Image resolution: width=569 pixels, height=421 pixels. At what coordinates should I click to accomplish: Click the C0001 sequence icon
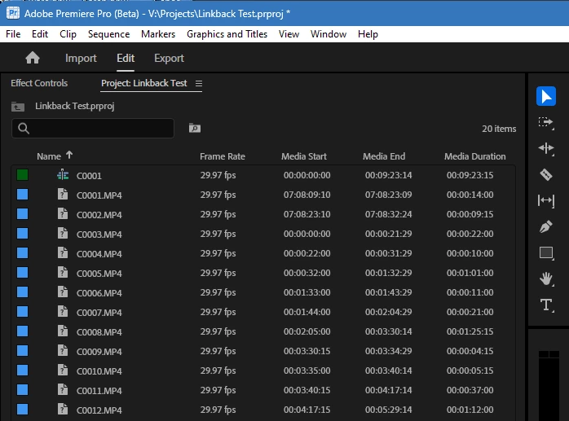click(x=63, y=175)
